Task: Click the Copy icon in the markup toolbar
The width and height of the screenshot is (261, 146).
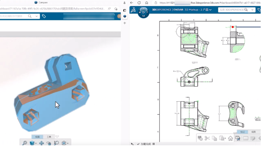Action: [214, 138]
